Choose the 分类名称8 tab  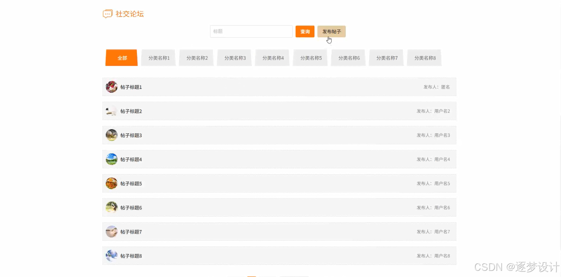[x=425, y=58]
